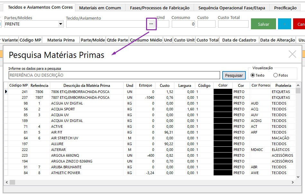305x195 pixels.
Task: Select the Texto visualization radio button
Action: pyautogui.click(x=253, y=75)
